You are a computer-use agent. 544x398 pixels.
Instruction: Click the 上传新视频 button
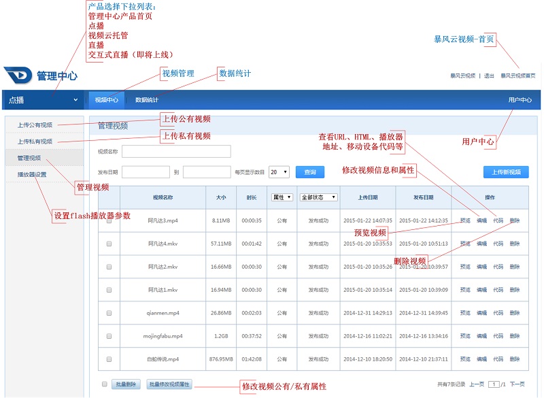coord(506,171)
